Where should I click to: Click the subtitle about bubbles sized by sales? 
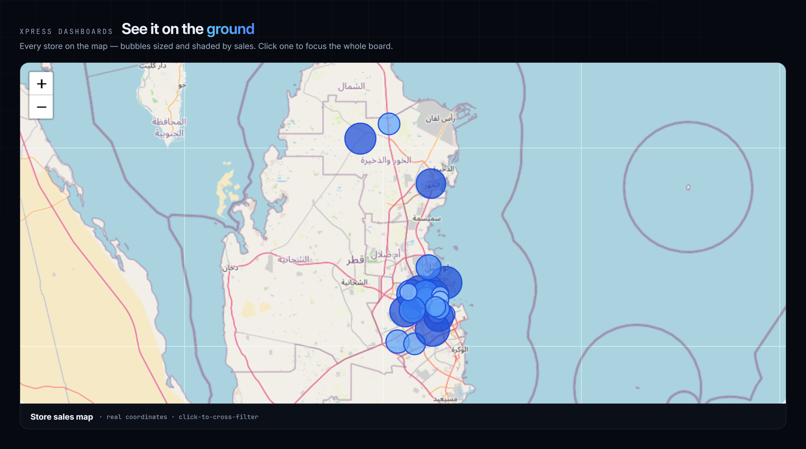[x=206, y=46]
